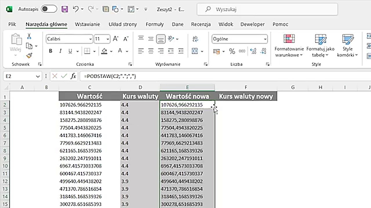Click the Cut scissors icon
This screenshot has width=371, height=208.
29,36
